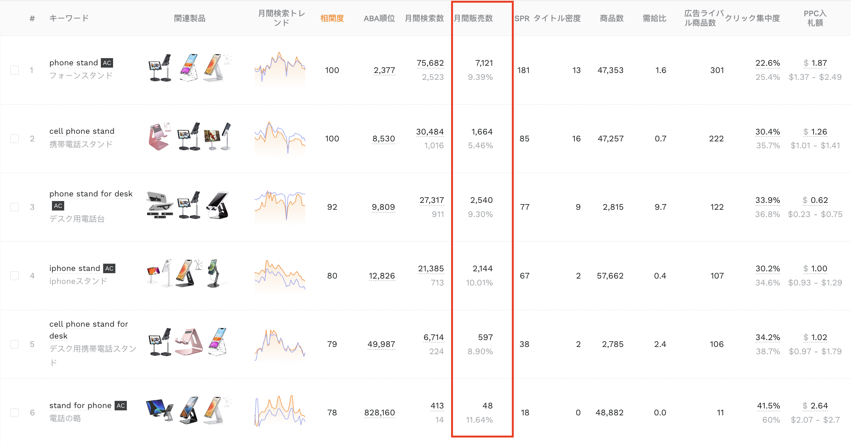
Task: Click PPC bid value $ 1.87
Action: coord(815,63)
